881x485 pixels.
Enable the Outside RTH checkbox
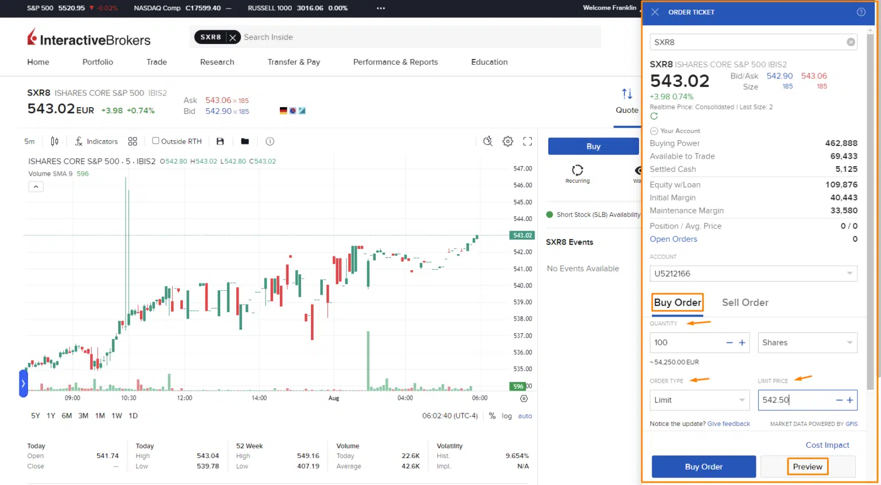click(x=155, y=141)
